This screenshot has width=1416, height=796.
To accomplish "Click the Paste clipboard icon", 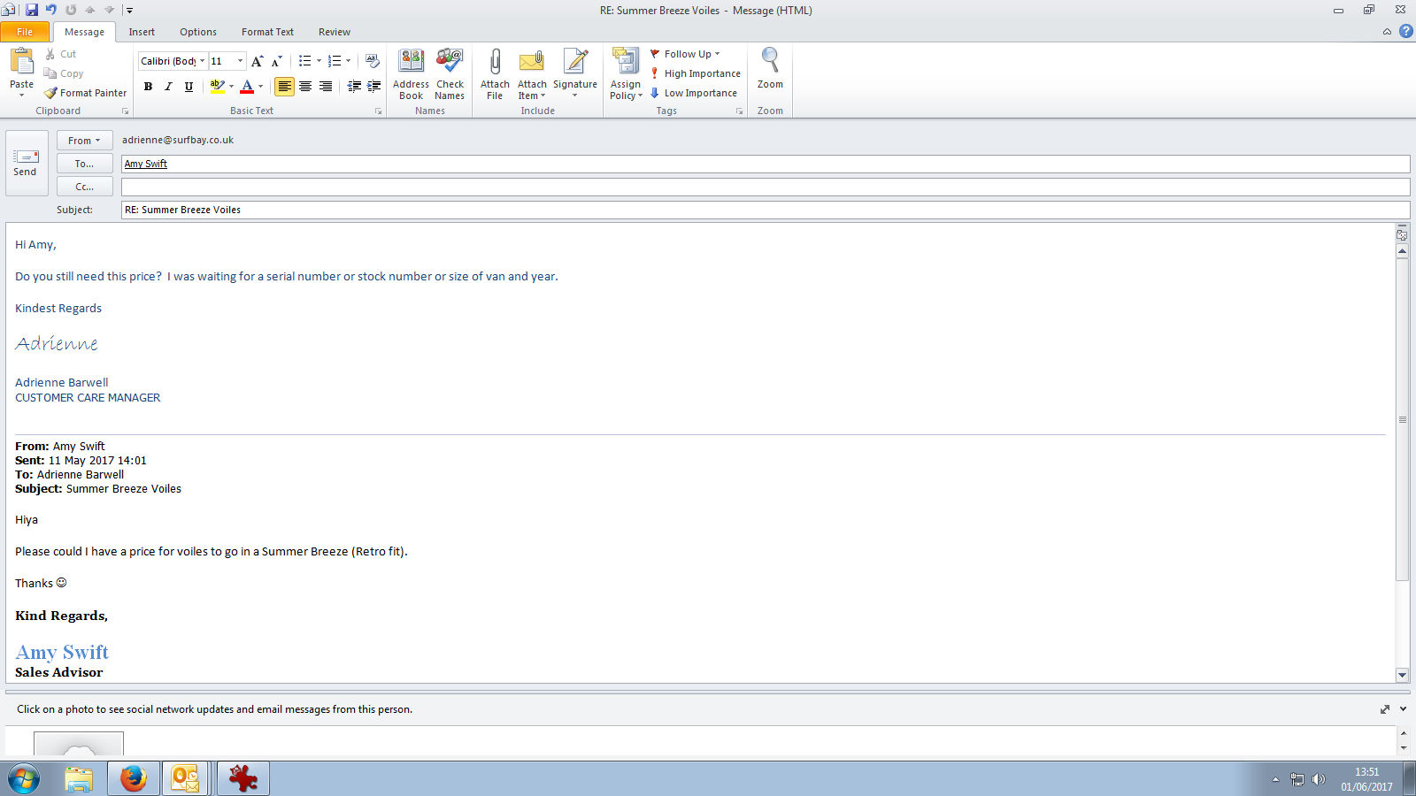I will click(x=21, y=62).
